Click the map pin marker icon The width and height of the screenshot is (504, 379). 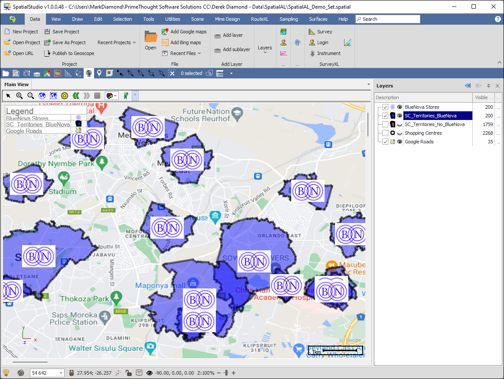click(99, 73)
